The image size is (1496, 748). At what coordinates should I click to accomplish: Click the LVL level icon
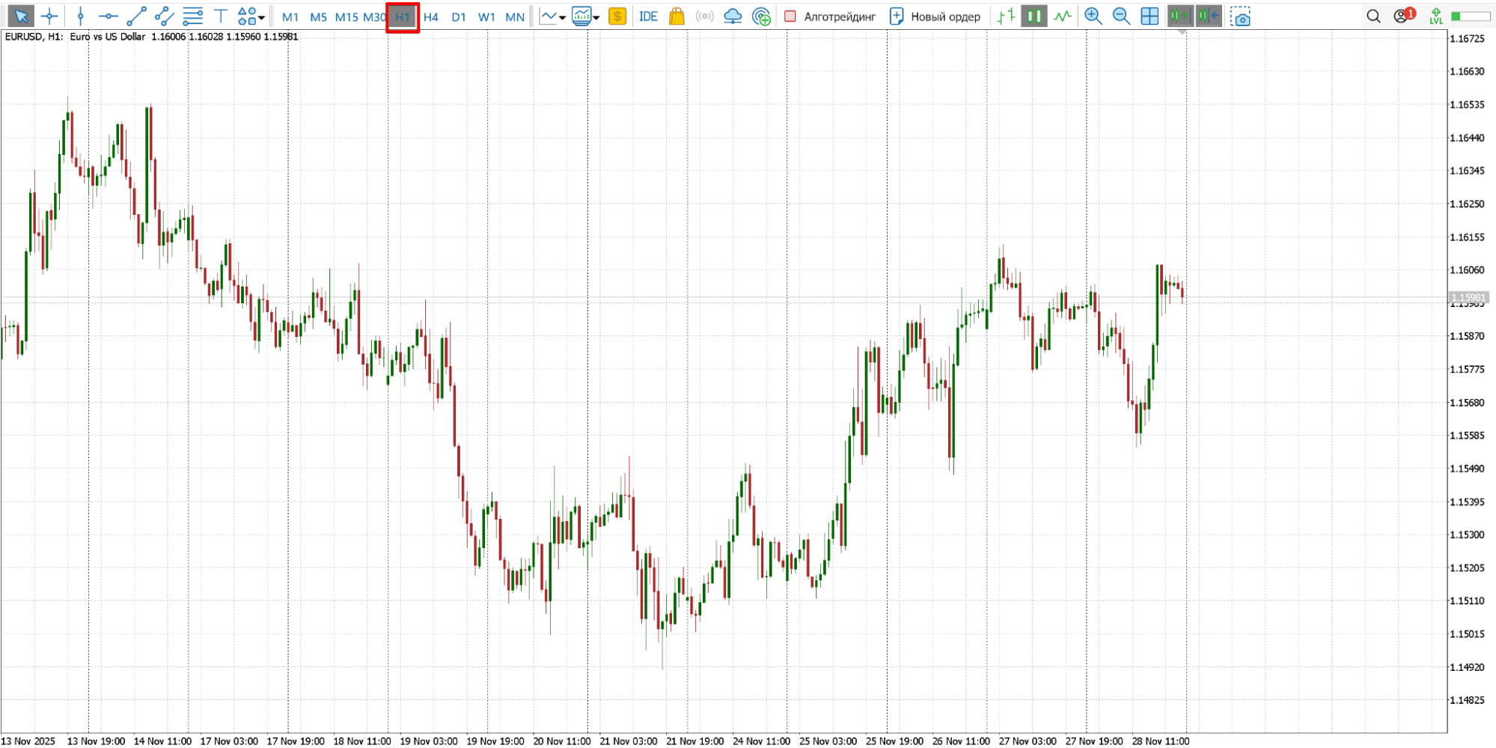pos(1435,16)
